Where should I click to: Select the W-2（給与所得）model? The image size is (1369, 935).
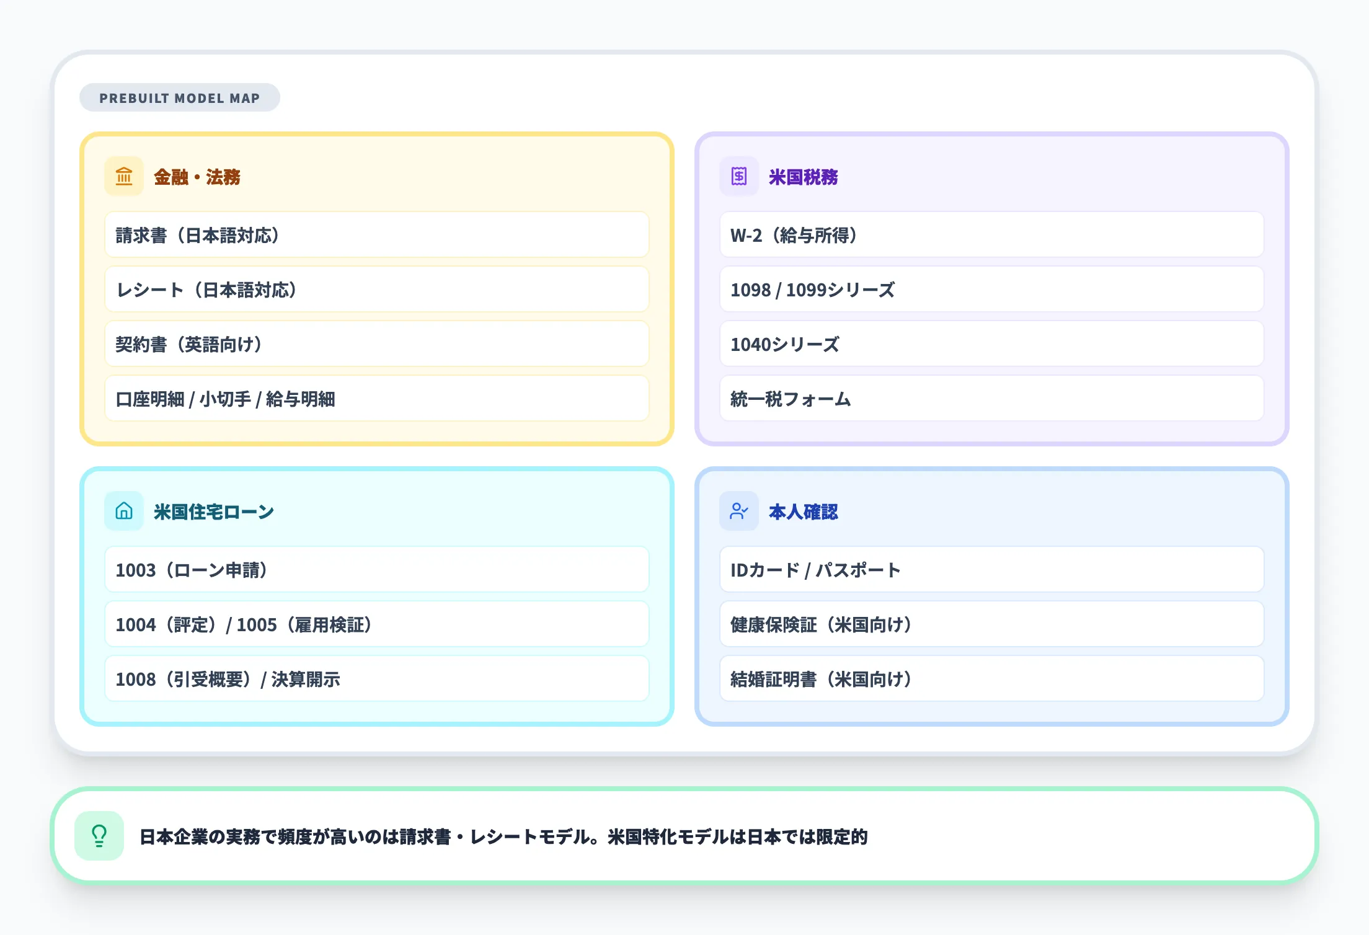(x=991, y=235)
